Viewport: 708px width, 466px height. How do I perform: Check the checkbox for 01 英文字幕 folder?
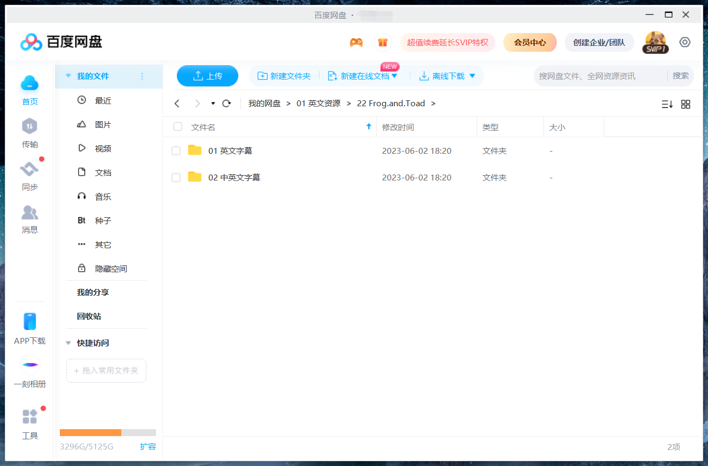click(176, 151)
